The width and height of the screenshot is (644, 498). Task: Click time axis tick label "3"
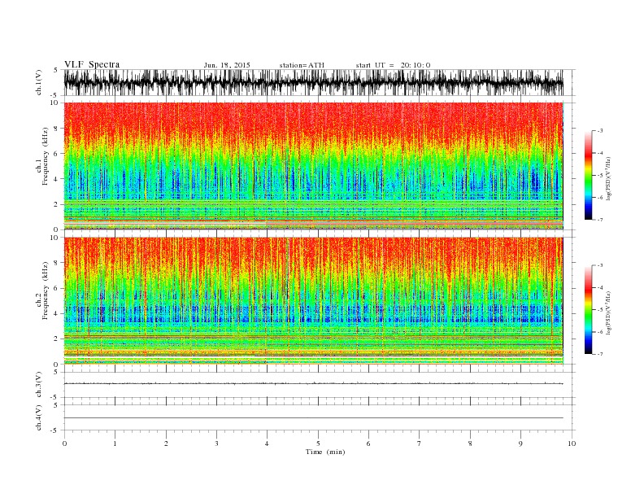pyautogui.click(x=216, y=443)
